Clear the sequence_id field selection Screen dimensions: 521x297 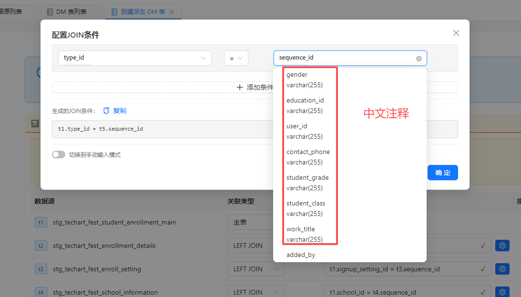pyautogui.click(x=419, y=59)
